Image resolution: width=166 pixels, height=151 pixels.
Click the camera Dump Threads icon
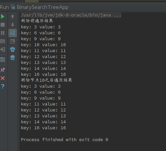click(x=3, y=41)
